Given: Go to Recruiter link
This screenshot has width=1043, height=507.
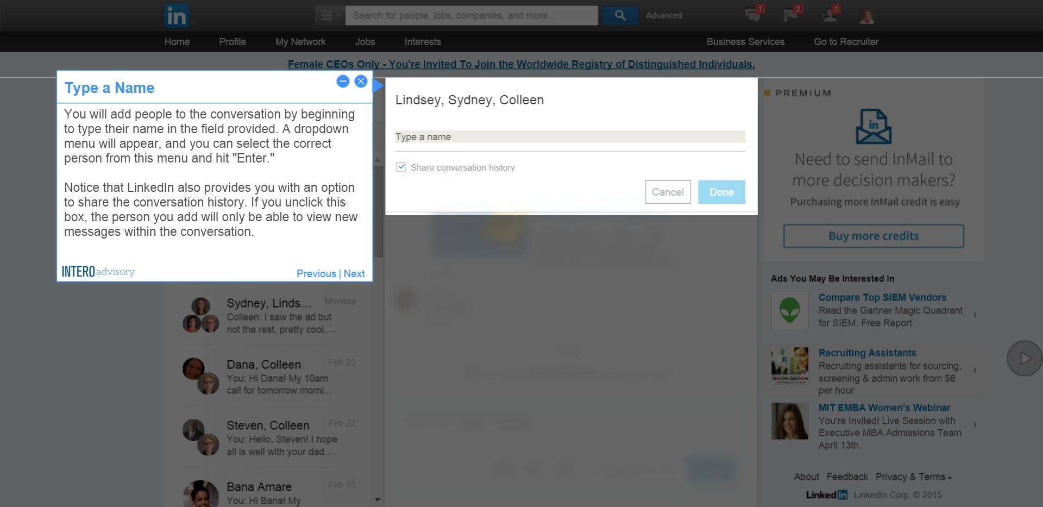Looking at the screenshot, I should 846,42.
